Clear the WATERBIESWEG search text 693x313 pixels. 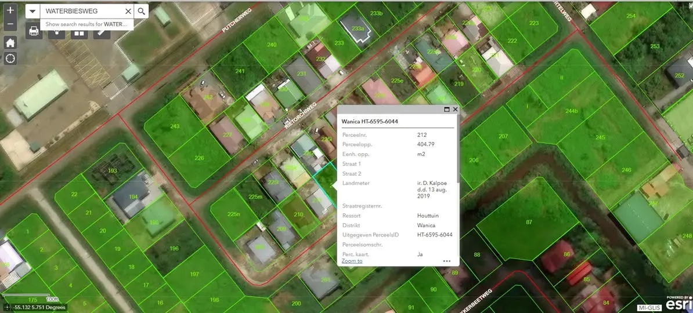(128, 12)
